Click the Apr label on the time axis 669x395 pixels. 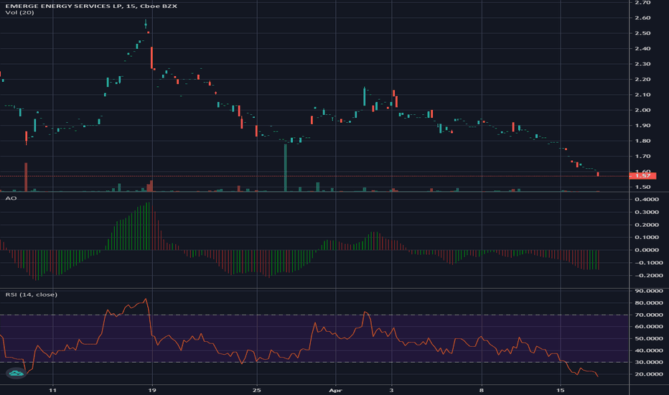[x=336, y=390]
